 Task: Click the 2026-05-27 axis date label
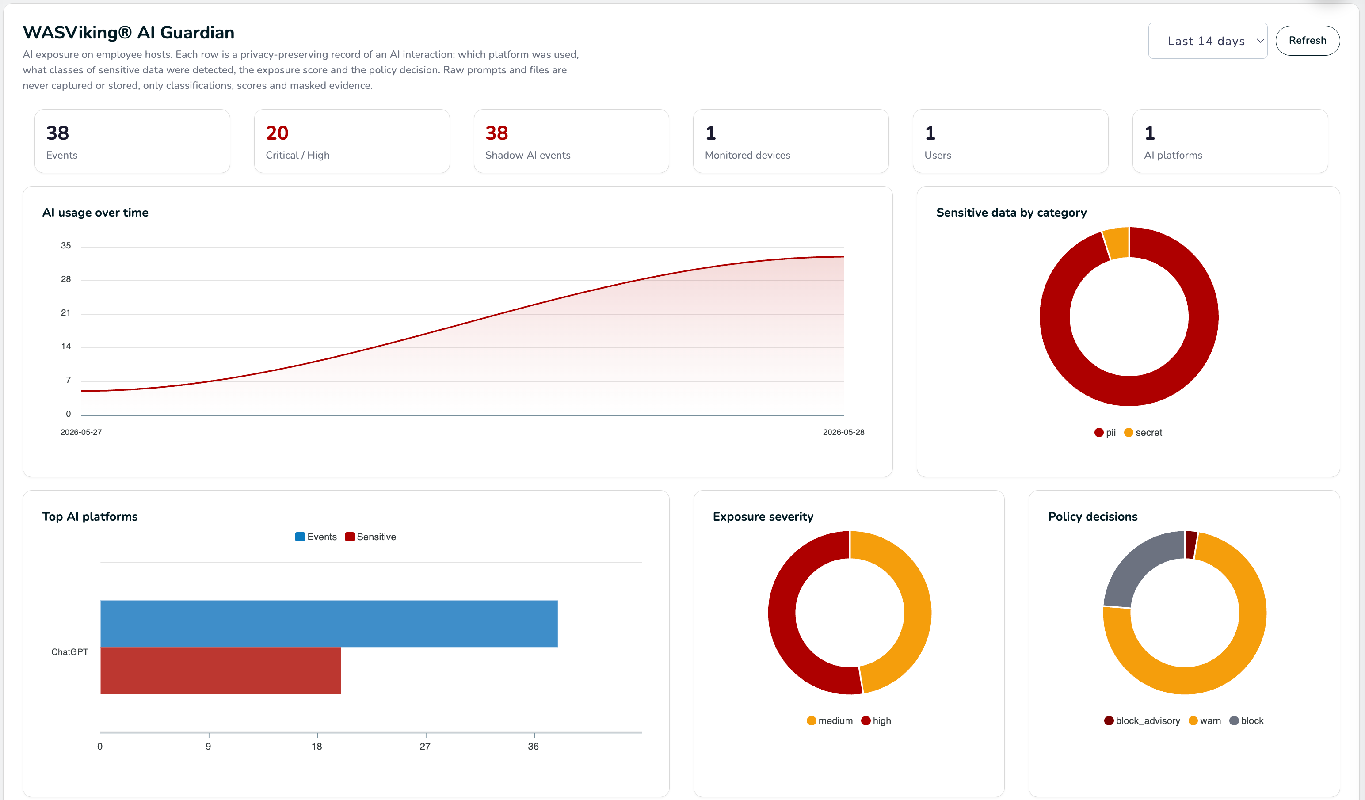tap(81, 432)
